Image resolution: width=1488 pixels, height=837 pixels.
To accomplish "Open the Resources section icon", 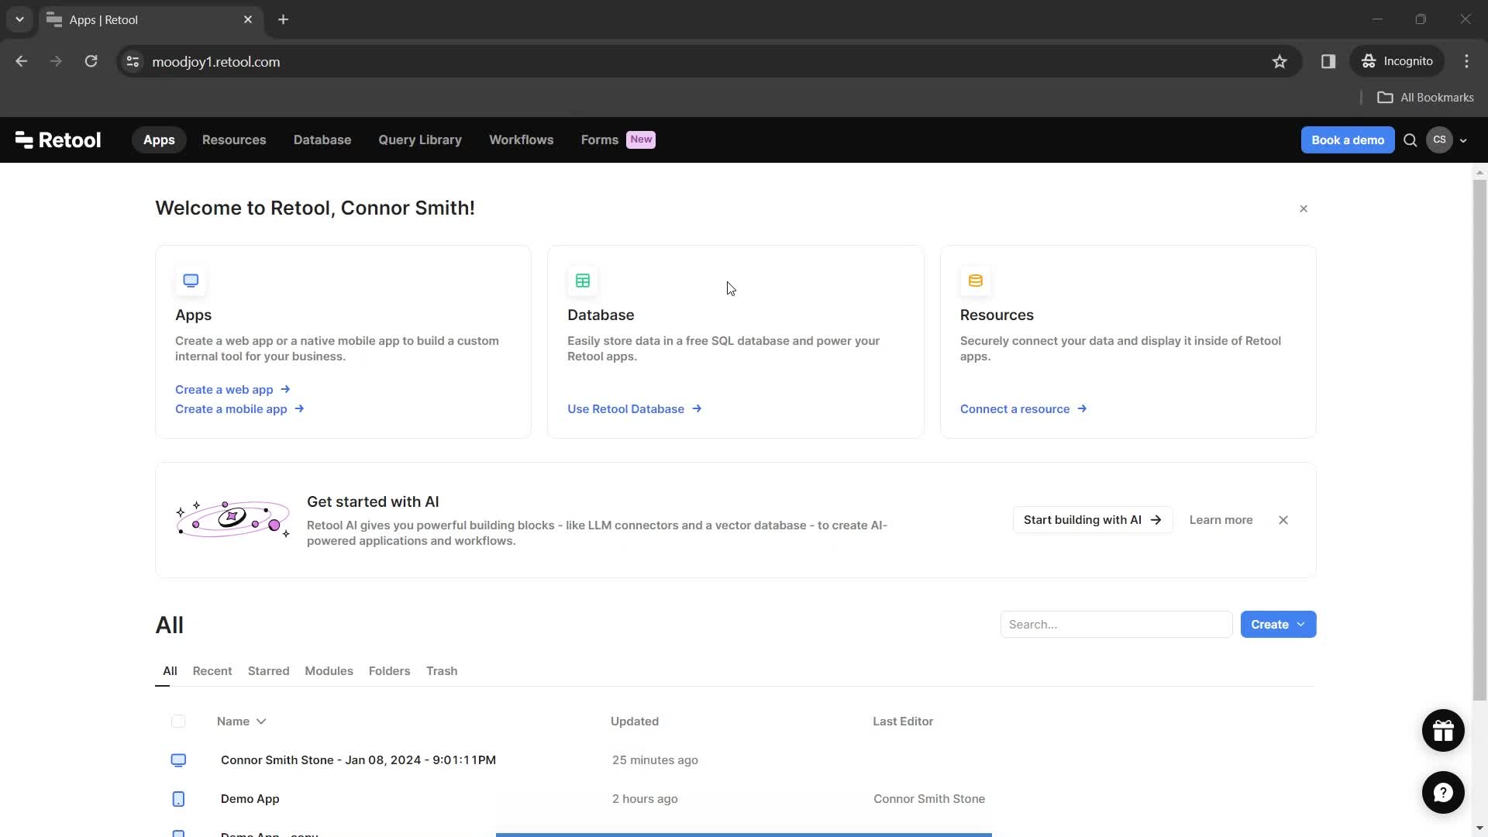I will (x=974, y=280).
